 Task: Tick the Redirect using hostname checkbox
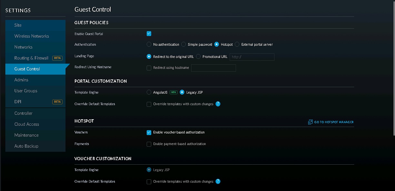tap(149, 68)
